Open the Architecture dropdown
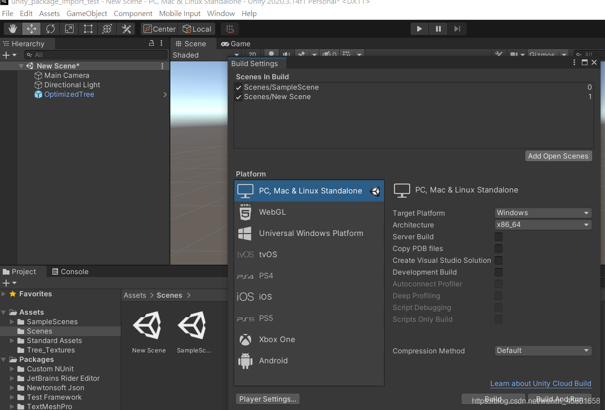This screenshot has width=605, height=410. tap(543, 225)
